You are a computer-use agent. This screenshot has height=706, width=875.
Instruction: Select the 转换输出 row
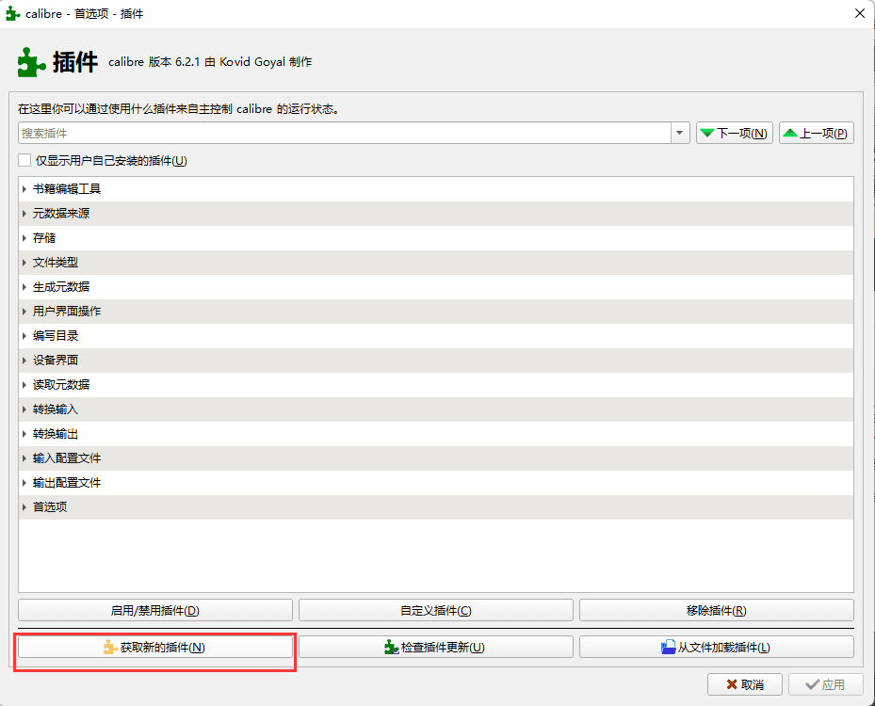56,434
